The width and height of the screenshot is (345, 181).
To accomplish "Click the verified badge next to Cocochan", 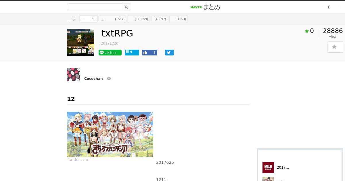I will tap(109, 78).
